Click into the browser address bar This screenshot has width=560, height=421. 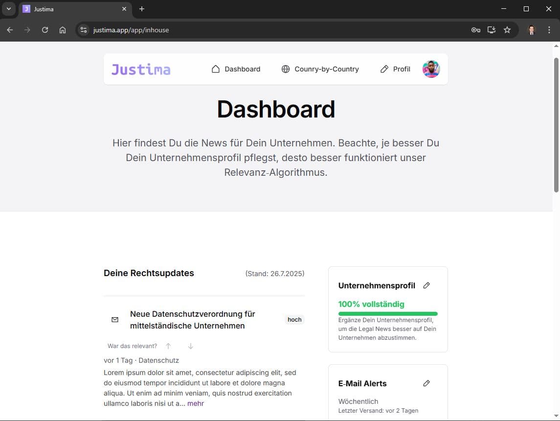coord(196,30)
